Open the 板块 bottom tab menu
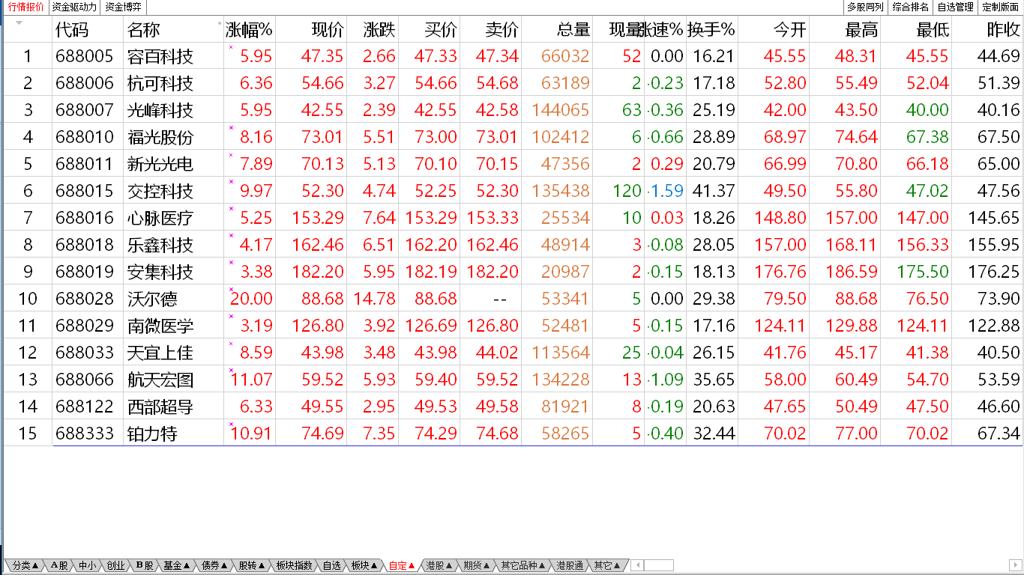This screenshot has width=1024, height=575. 364,565
